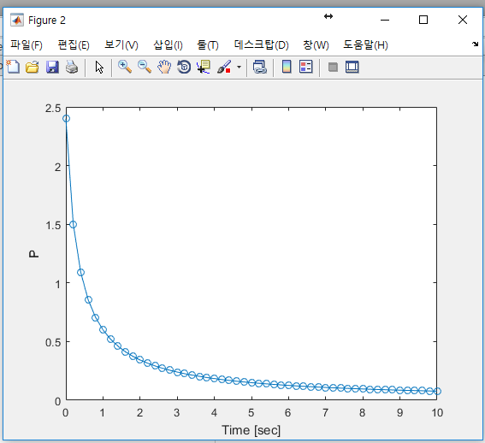
Task: Minimize the Figure 2 window
Action: pyautogui.click(x=385, y=21)
